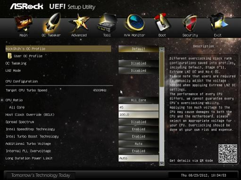The height and width of the screenshot is (180, 241).
Task: Select Intel SpeedStep Technology label
Action: click(30, 129)
